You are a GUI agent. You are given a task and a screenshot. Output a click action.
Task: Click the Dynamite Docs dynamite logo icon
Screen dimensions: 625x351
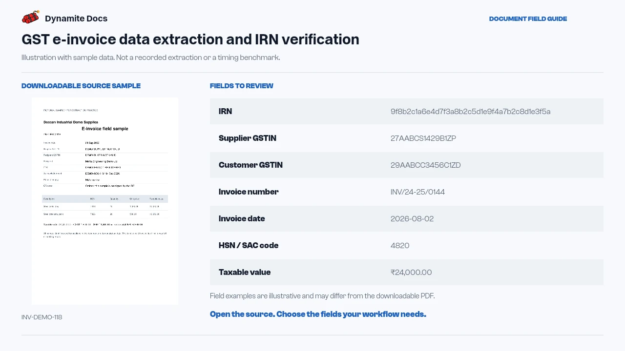pos(30,18)
